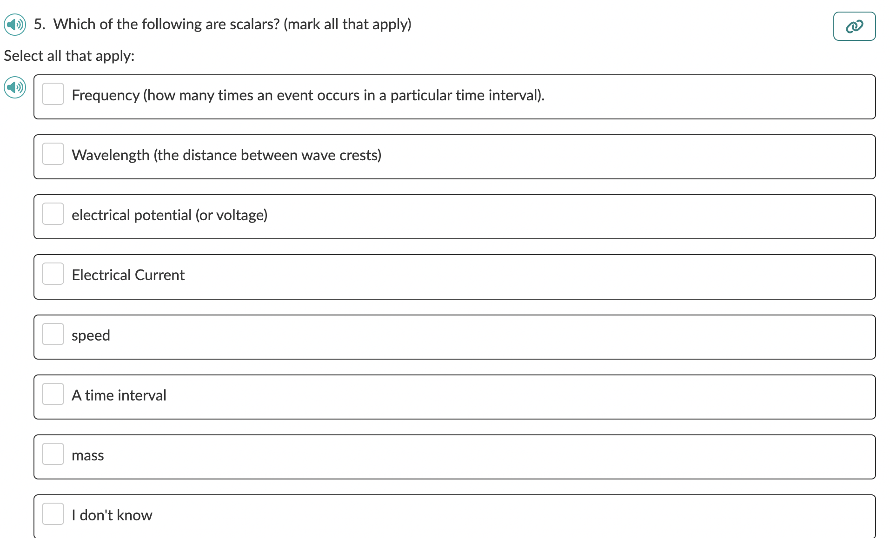This screenshot has height=538, width=890.
Task: Check the Wavelength answer checkbox
Action: pos(53,154)
